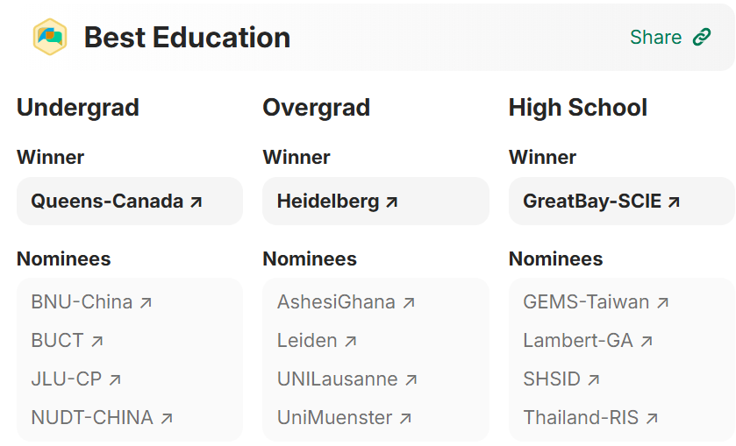The height and width of the screenshot is (446, 736).
Task: Open the UNILausanne nominee page
Action: pyautogui.click(x=338, y=379)
